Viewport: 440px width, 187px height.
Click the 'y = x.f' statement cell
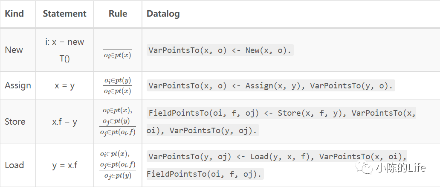64,165
